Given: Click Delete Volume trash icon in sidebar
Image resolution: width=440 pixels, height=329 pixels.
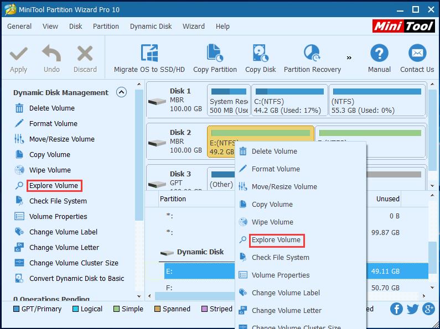Looking at the screenshot, I should point(19,108).
